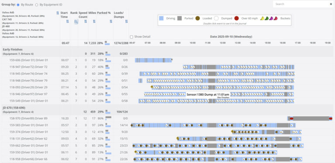This screenshot has width=335, height=163.
Task: Open row 118-093 (Driver29) Driver 29
Action: point(28,87)
